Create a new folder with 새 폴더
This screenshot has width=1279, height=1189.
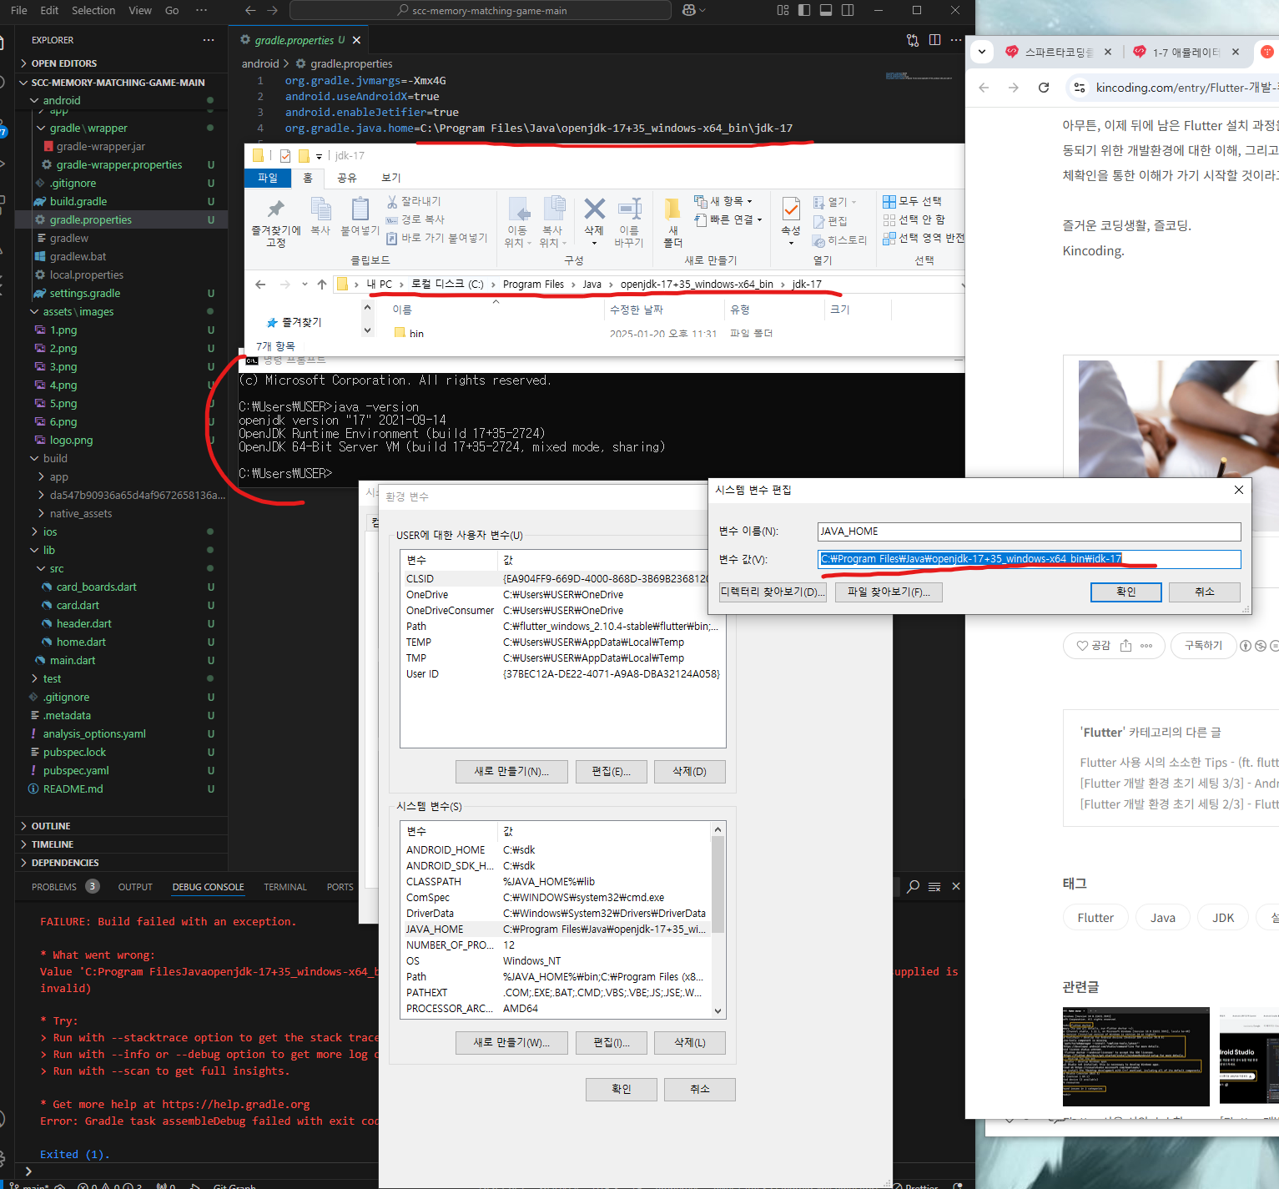point(672,223)
